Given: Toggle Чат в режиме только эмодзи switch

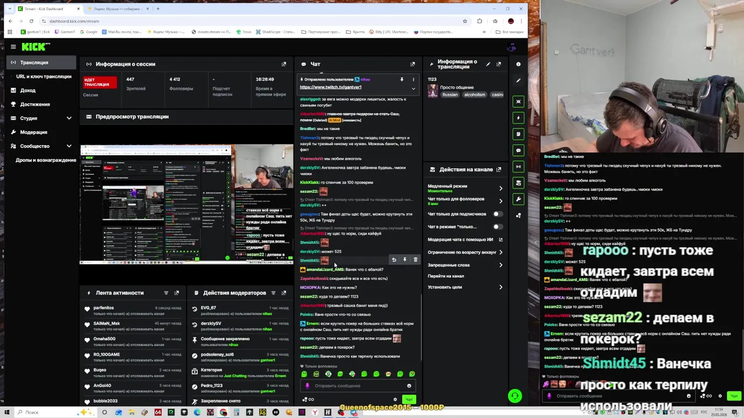Looking at the screenshot, I should [498, 226].
